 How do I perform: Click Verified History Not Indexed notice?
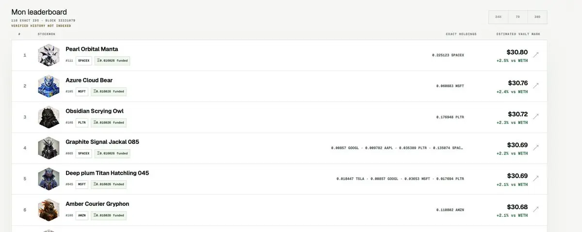click(x=41, y=26)
